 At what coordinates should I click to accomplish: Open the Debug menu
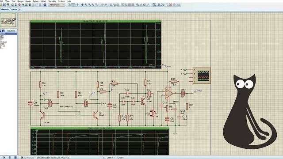[35, 1]
